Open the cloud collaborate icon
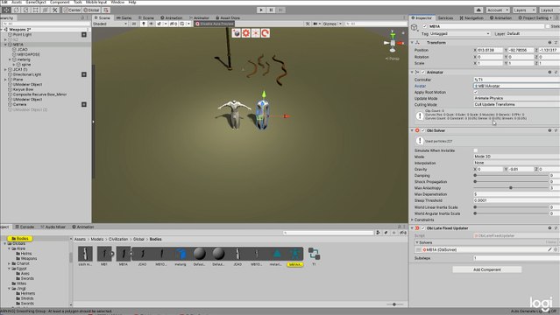Viewport: 560px width, 315px height. click(x=478, y=10)
